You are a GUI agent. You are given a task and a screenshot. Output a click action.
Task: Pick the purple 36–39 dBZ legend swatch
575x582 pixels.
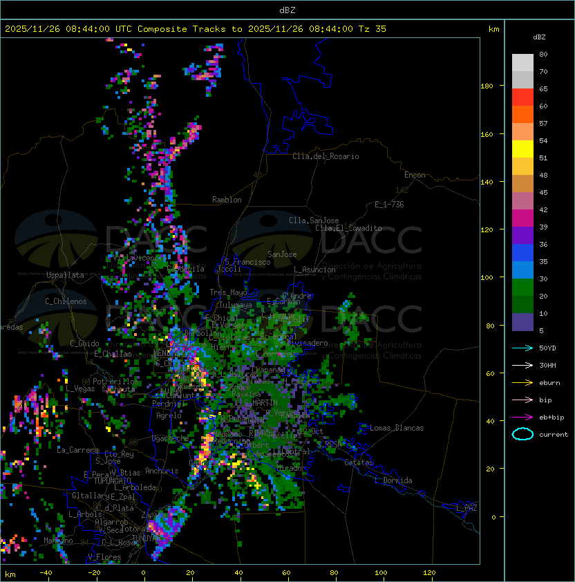click(522, 235)
